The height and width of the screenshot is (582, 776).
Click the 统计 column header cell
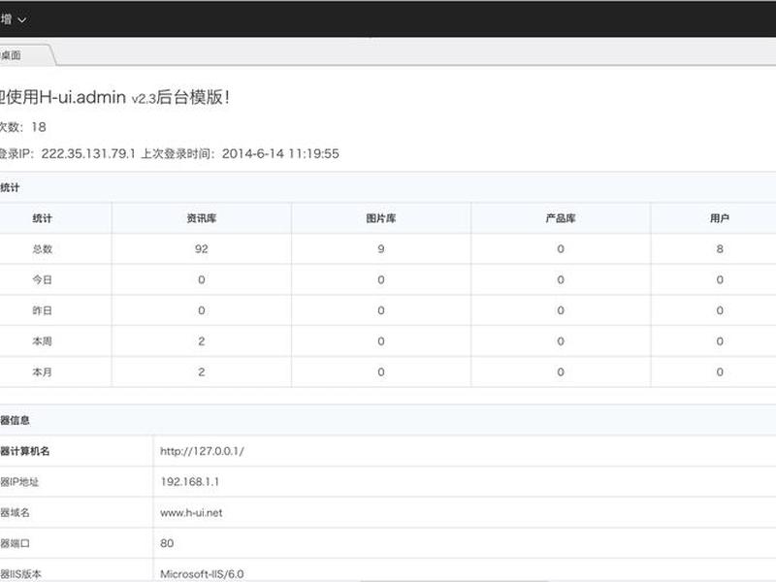click(x=42, y=218)
